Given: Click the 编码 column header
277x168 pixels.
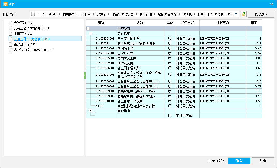Looking at the screenshot, I should pos(101,23).
